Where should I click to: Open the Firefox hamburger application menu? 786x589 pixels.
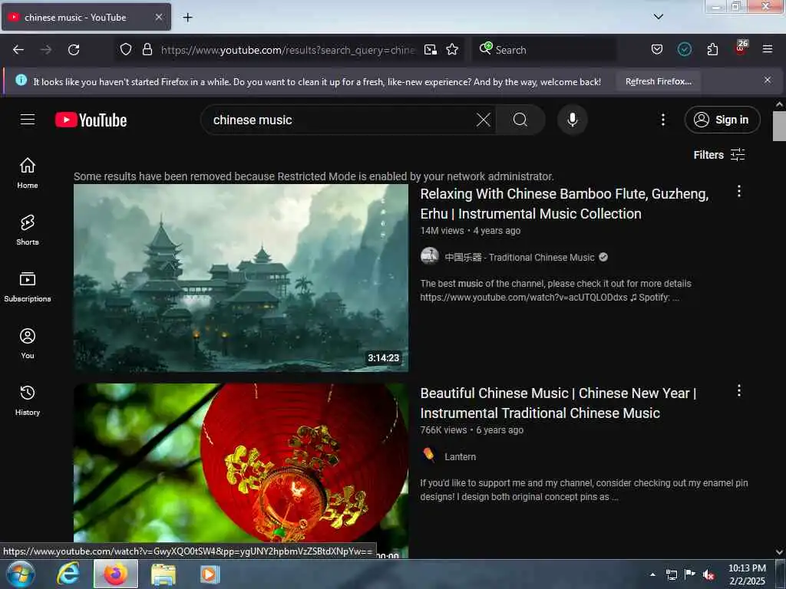pyautogui.click(x=768, y=49)
